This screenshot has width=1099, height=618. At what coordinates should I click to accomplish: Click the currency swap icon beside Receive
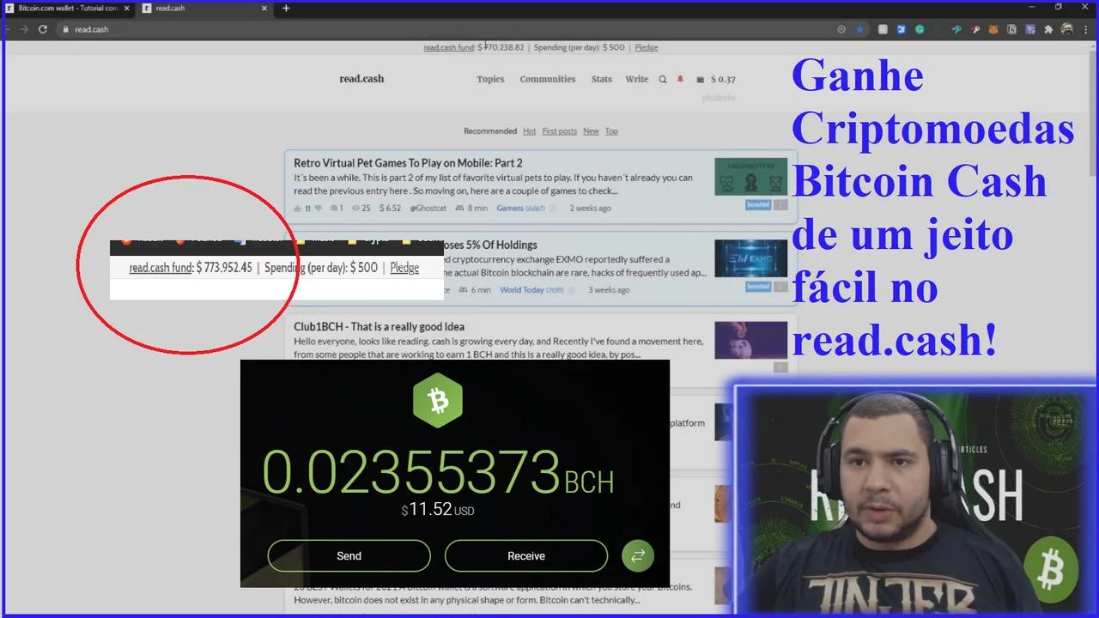[x=637, y=555]
